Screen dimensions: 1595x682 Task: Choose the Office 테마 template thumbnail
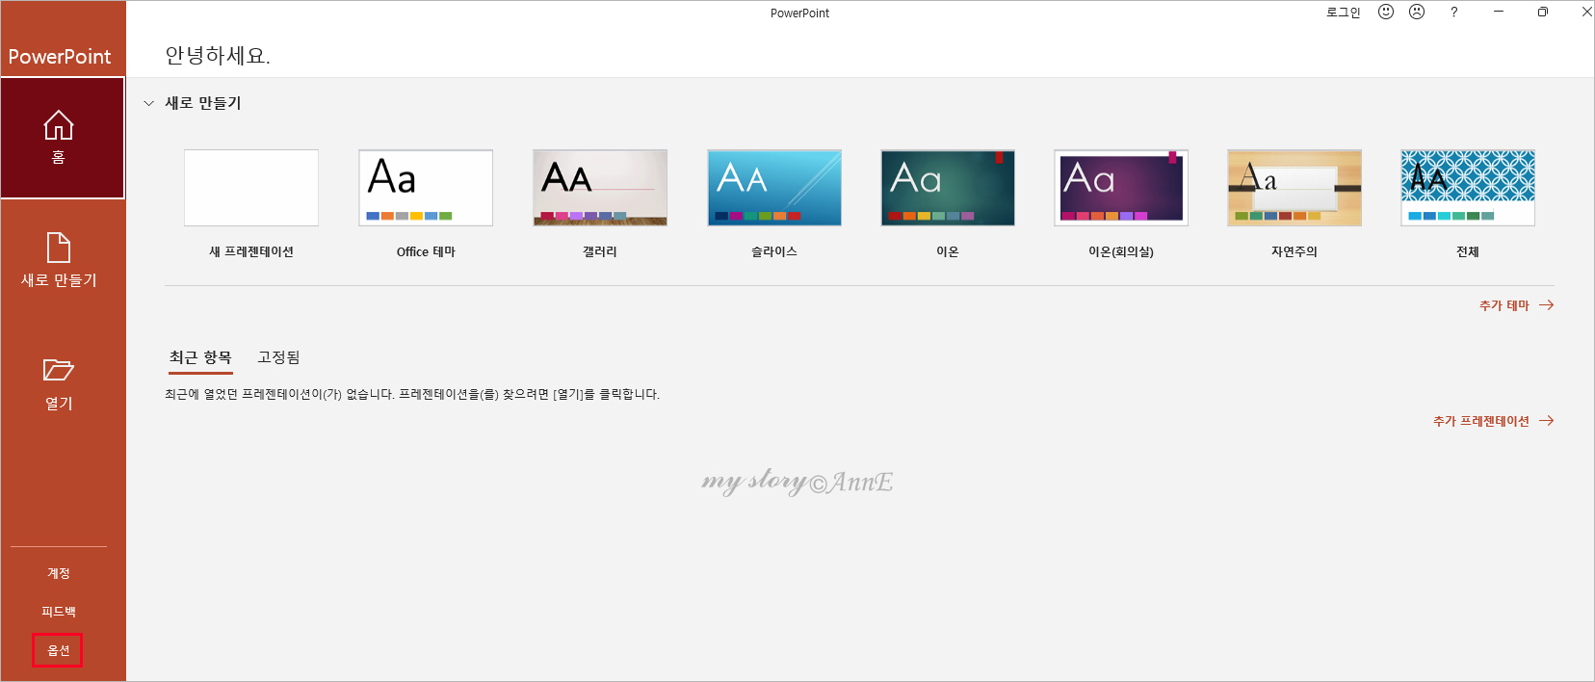click(426, 188)
